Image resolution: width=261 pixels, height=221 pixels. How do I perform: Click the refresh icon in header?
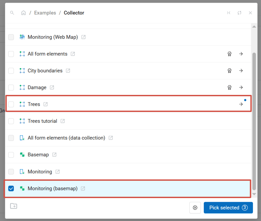(x=239, y=13)
